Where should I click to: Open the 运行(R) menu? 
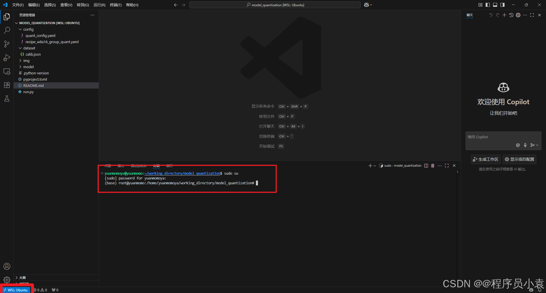(x=99, y=5)
